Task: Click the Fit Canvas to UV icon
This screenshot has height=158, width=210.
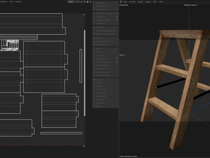Action: pos(94,45)
